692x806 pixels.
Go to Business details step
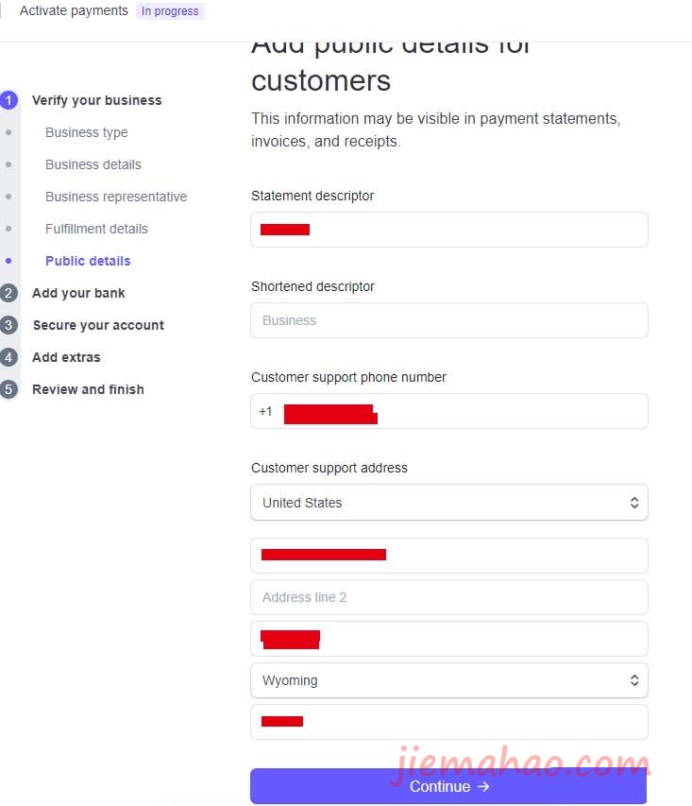click(93, 164)
